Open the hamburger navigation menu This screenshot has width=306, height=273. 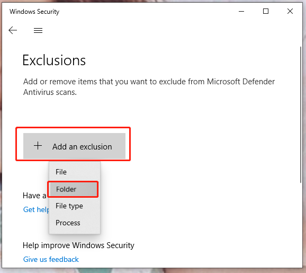coord(38,31)
